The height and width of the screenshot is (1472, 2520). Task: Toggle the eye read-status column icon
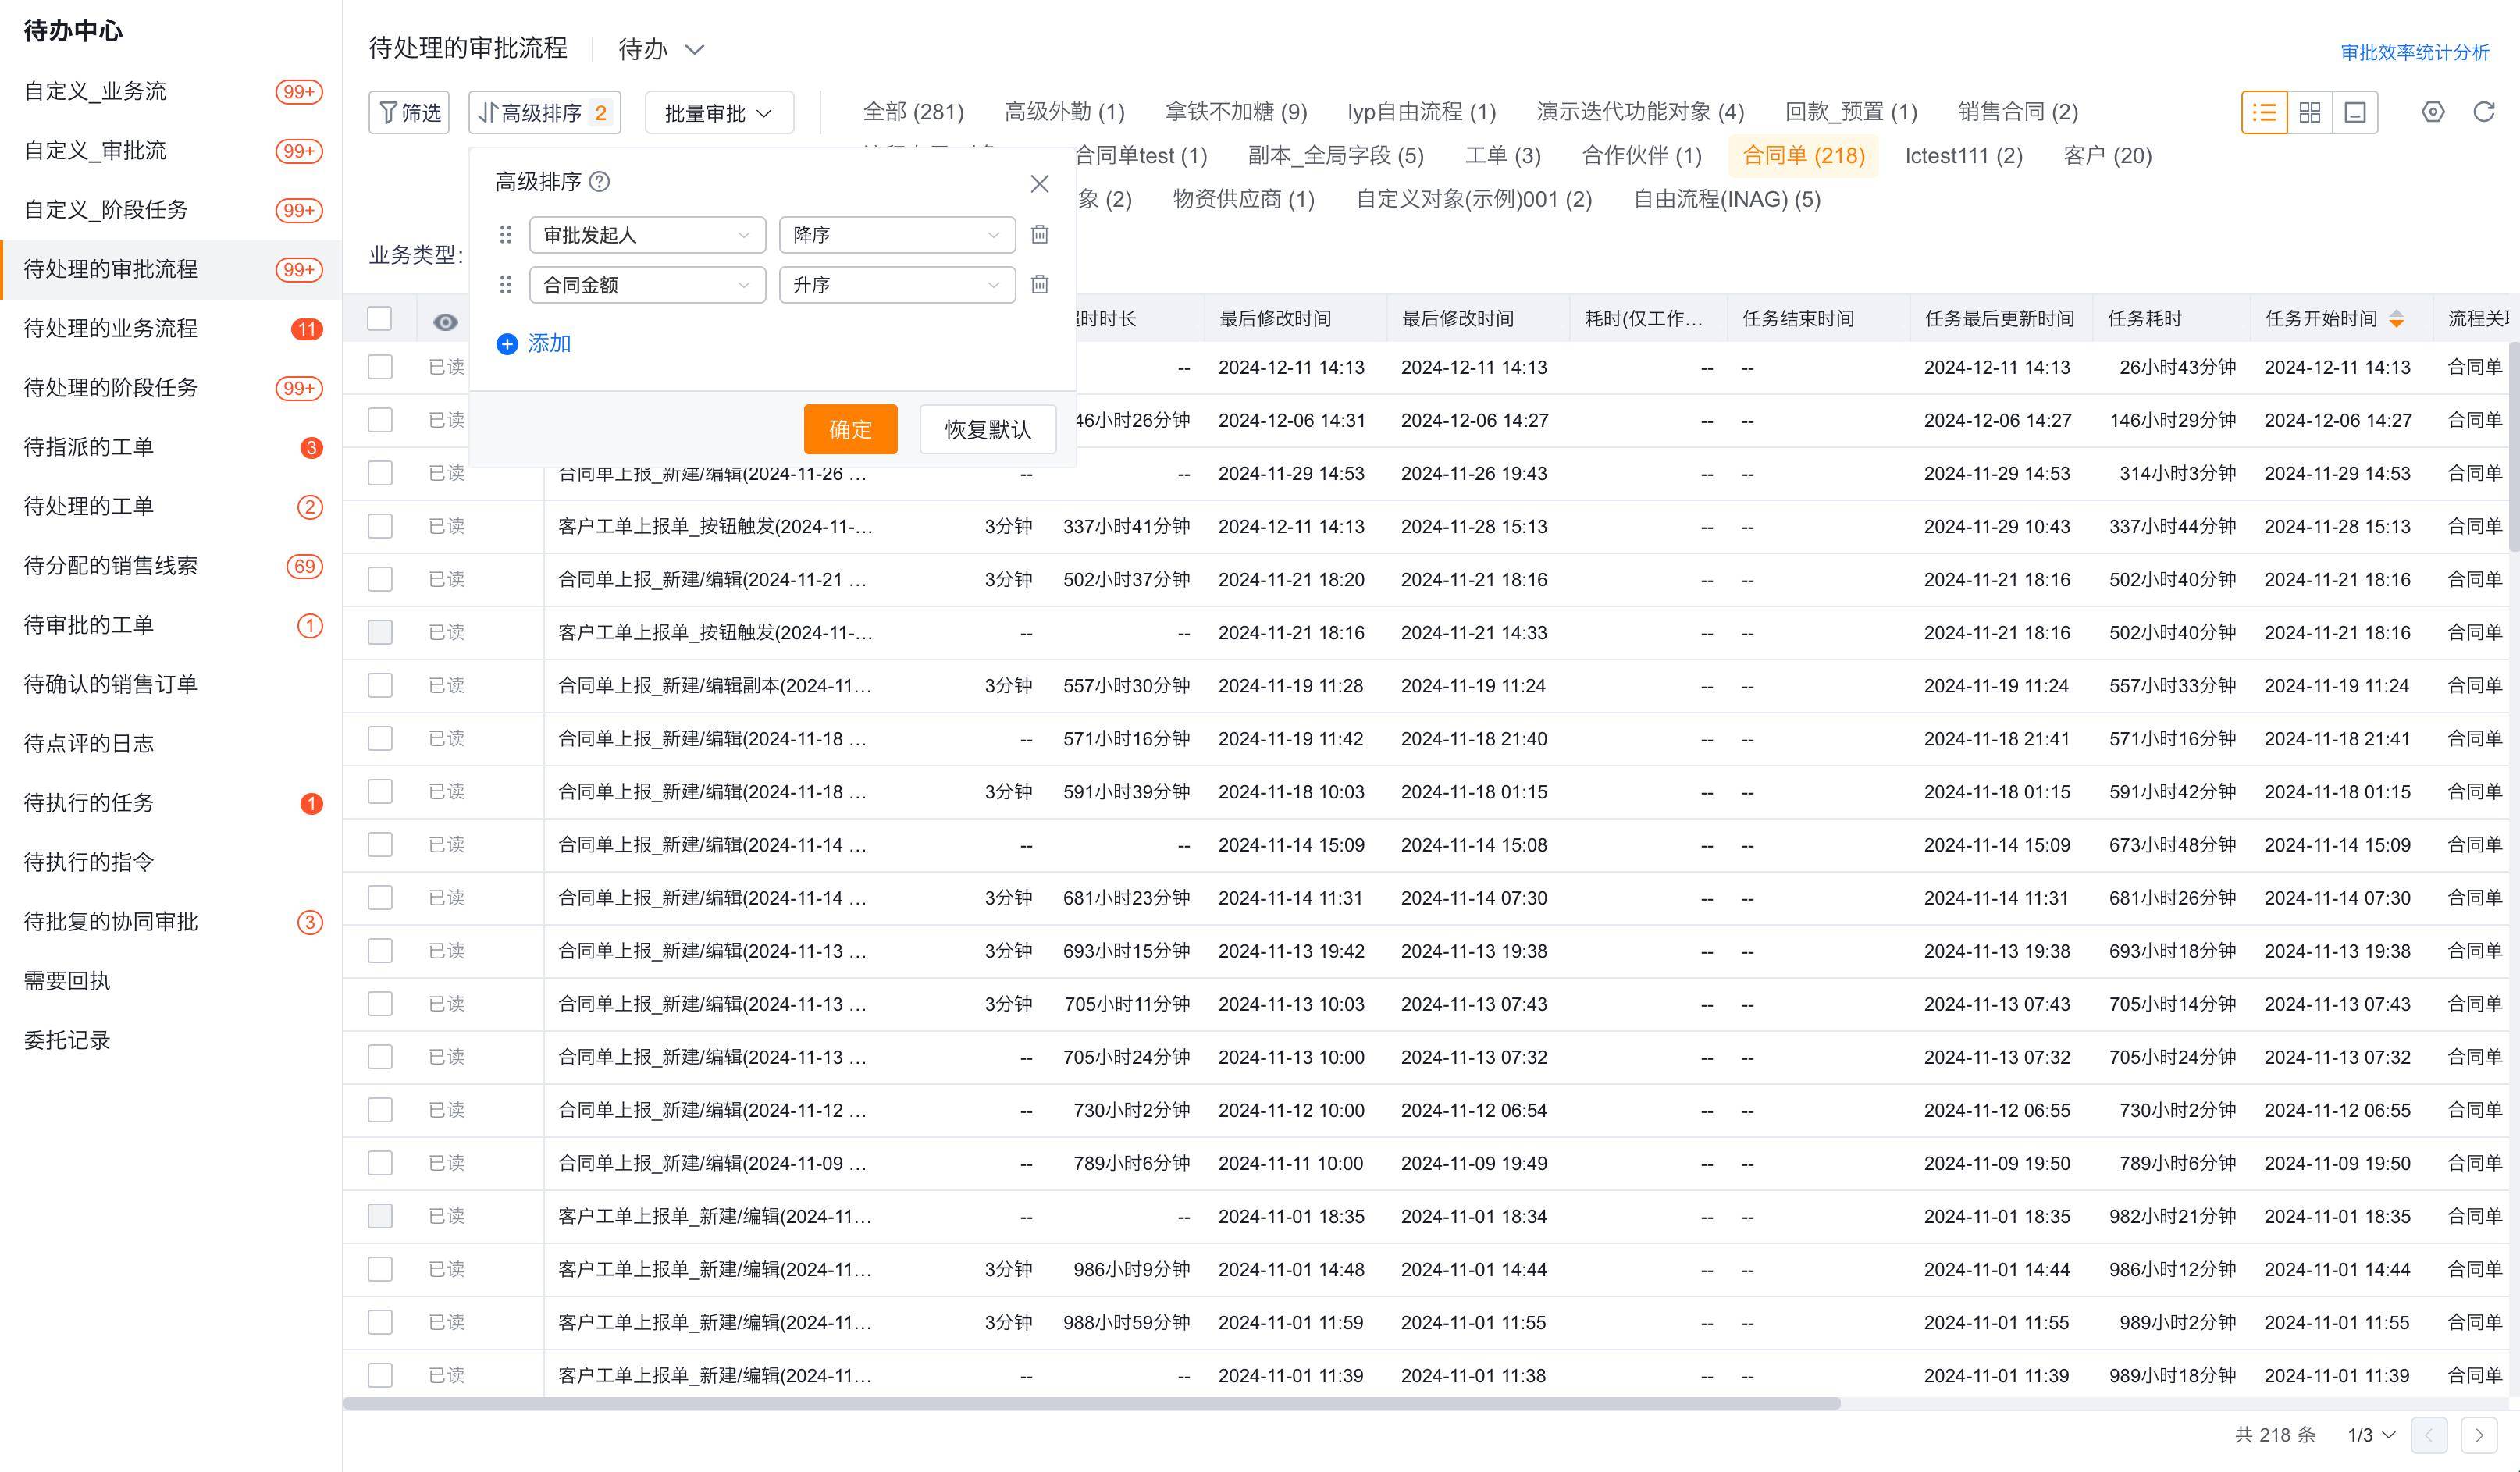point(445,321)
